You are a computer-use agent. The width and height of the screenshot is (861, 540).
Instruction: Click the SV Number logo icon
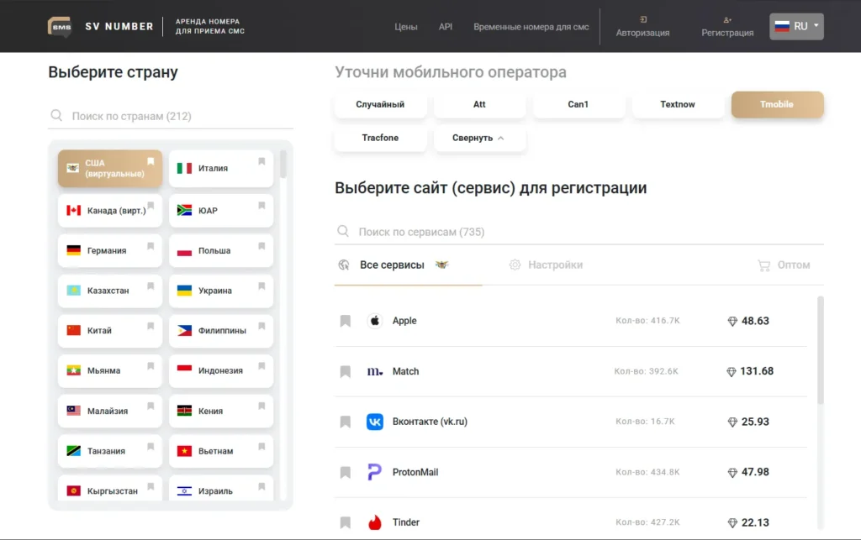(x=60, y=26)
